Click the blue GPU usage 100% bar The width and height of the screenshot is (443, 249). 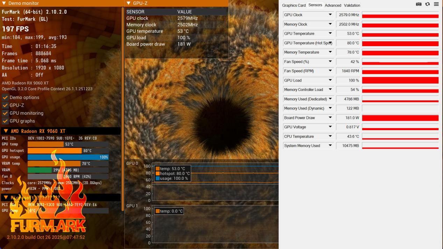(68, 157)
